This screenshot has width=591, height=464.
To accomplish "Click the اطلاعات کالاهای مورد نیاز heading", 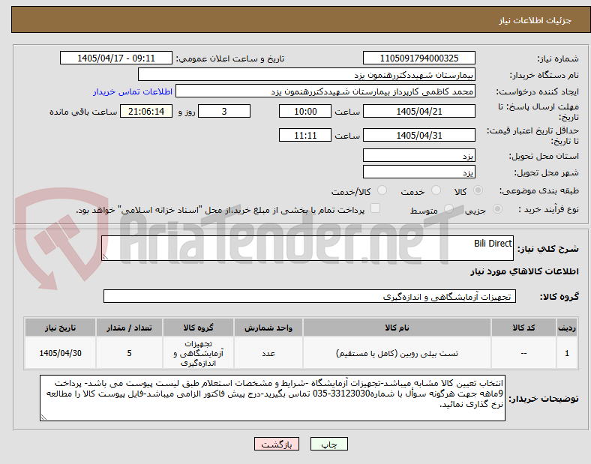I will point(524,271).
